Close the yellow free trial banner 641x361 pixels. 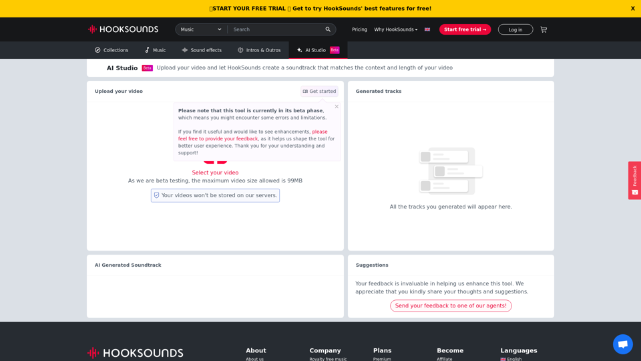point(632,9)
